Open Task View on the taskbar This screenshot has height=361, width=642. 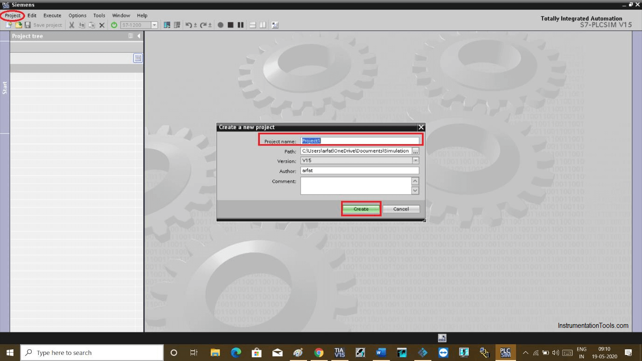194,353
